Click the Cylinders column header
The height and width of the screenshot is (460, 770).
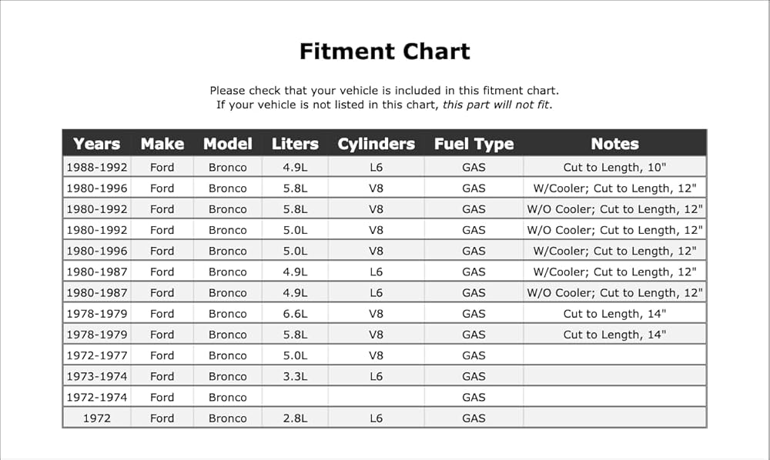coord(377,144)
